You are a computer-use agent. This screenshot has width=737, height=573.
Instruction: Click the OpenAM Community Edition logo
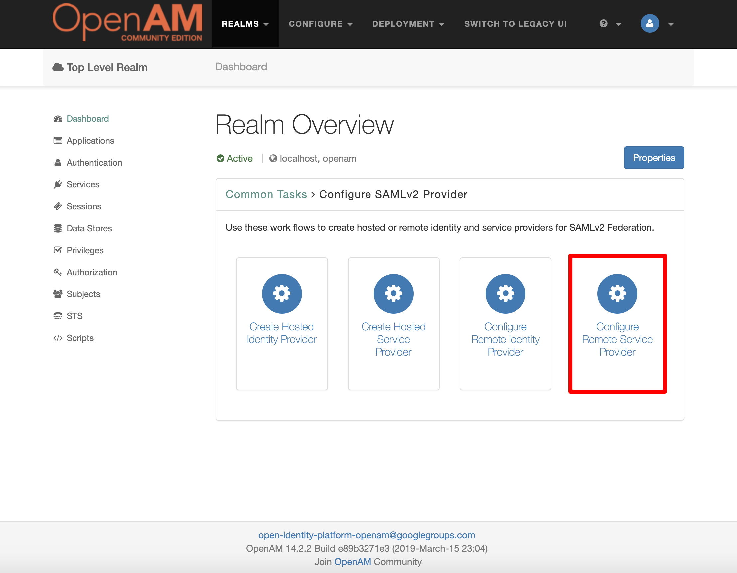tap(127, 23)
